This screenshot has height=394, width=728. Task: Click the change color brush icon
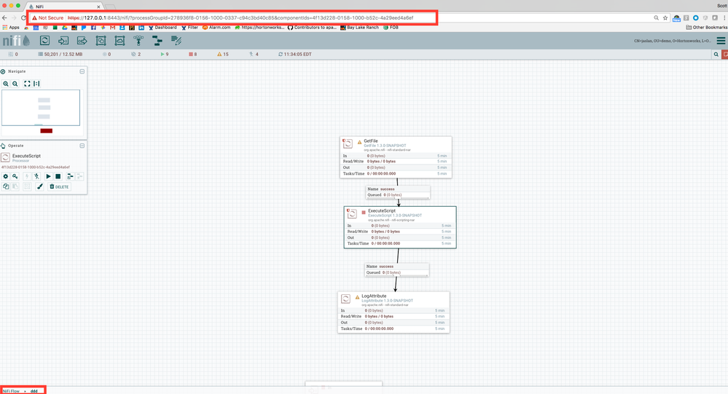40,186
